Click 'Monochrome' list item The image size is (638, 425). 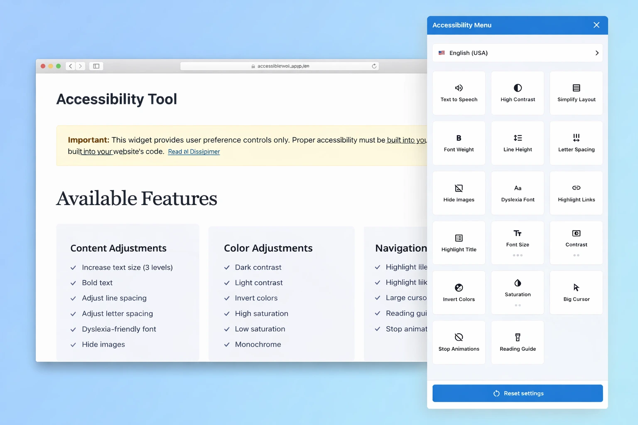click(x=258, y=344)
